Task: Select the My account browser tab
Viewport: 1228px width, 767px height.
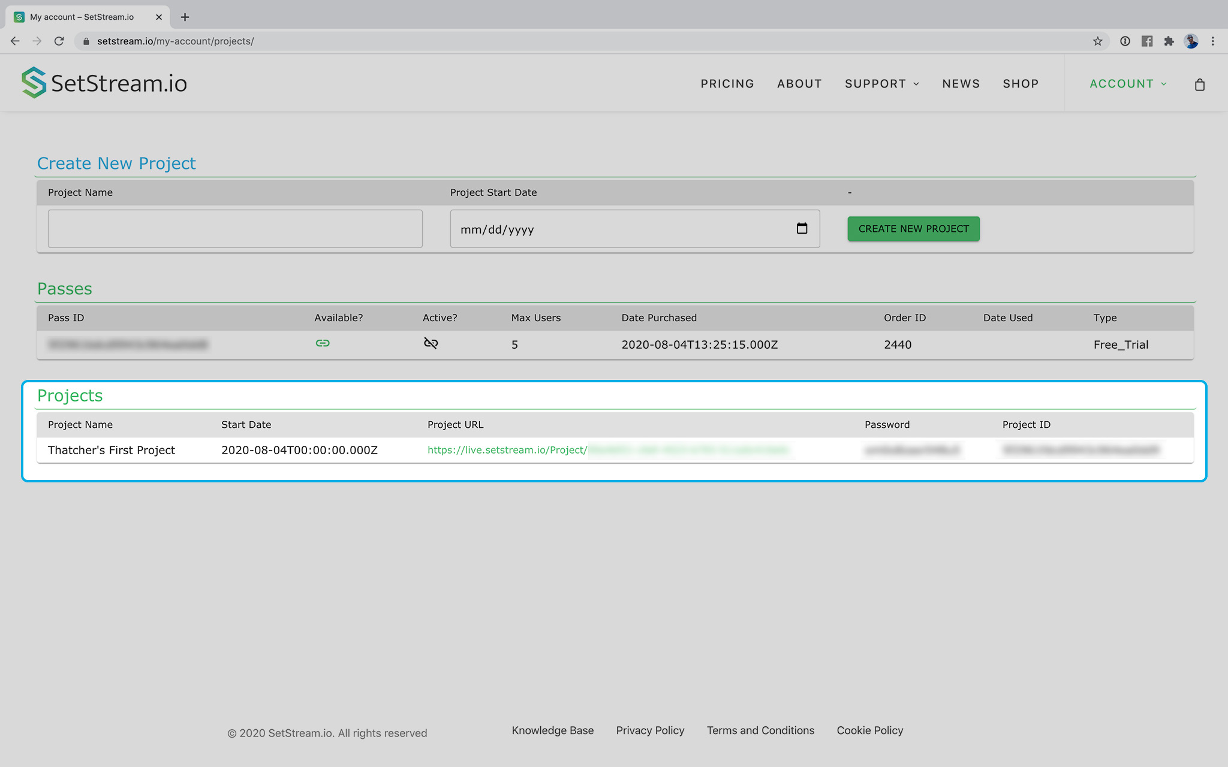Action: [88, 17]
